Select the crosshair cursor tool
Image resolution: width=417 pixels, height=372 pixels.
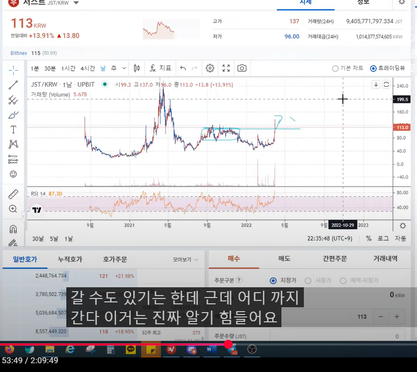pos(13,71)
